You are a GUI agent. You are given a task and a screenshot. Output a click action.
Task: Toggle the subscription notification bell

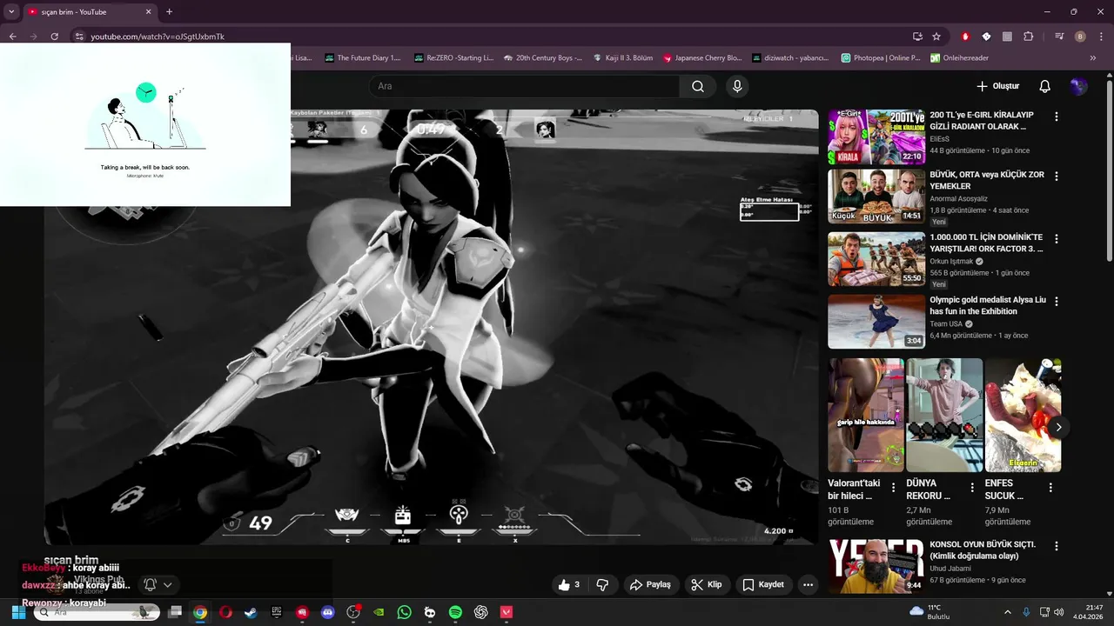point(150,584)
